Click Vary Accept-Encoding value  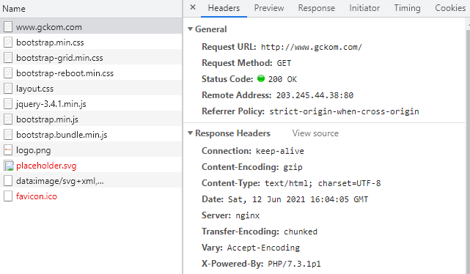coord(263,248)
